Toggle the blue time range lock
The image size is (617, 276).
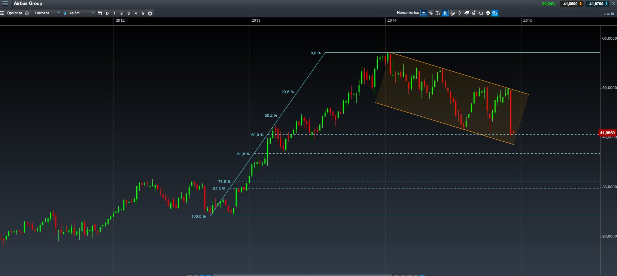point(65,13)
